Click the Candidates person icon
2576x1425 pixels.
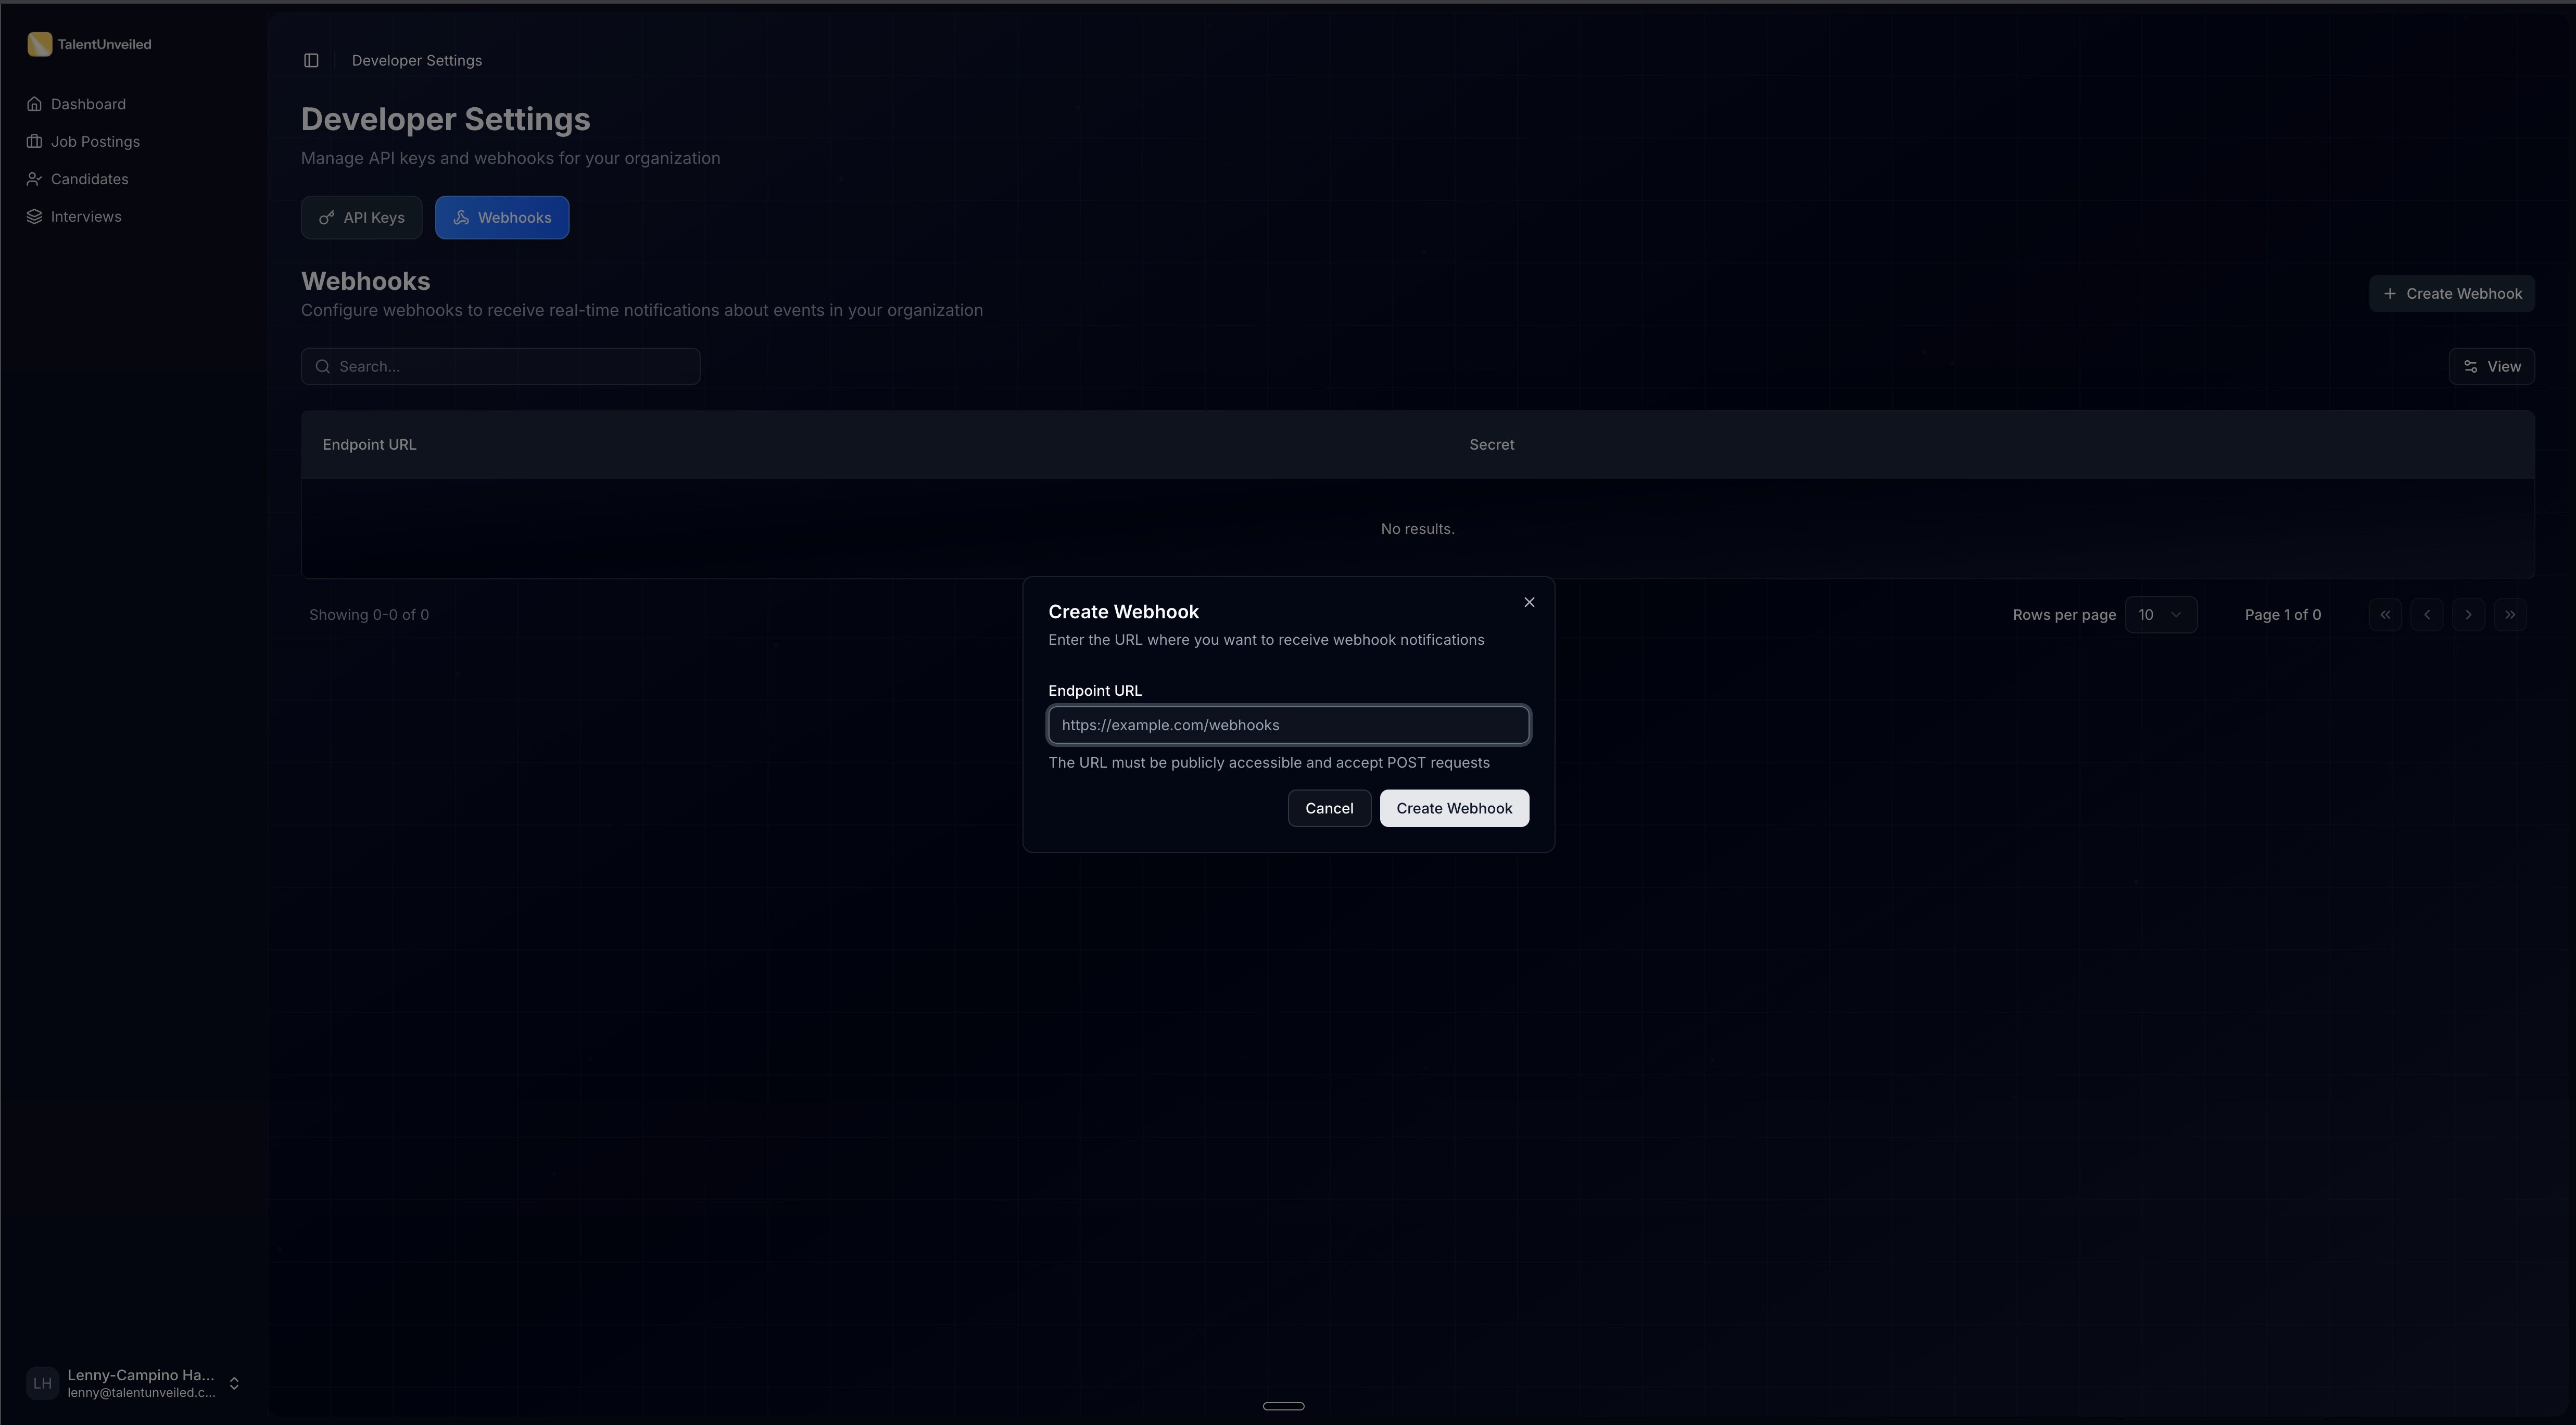pos(35,179)
